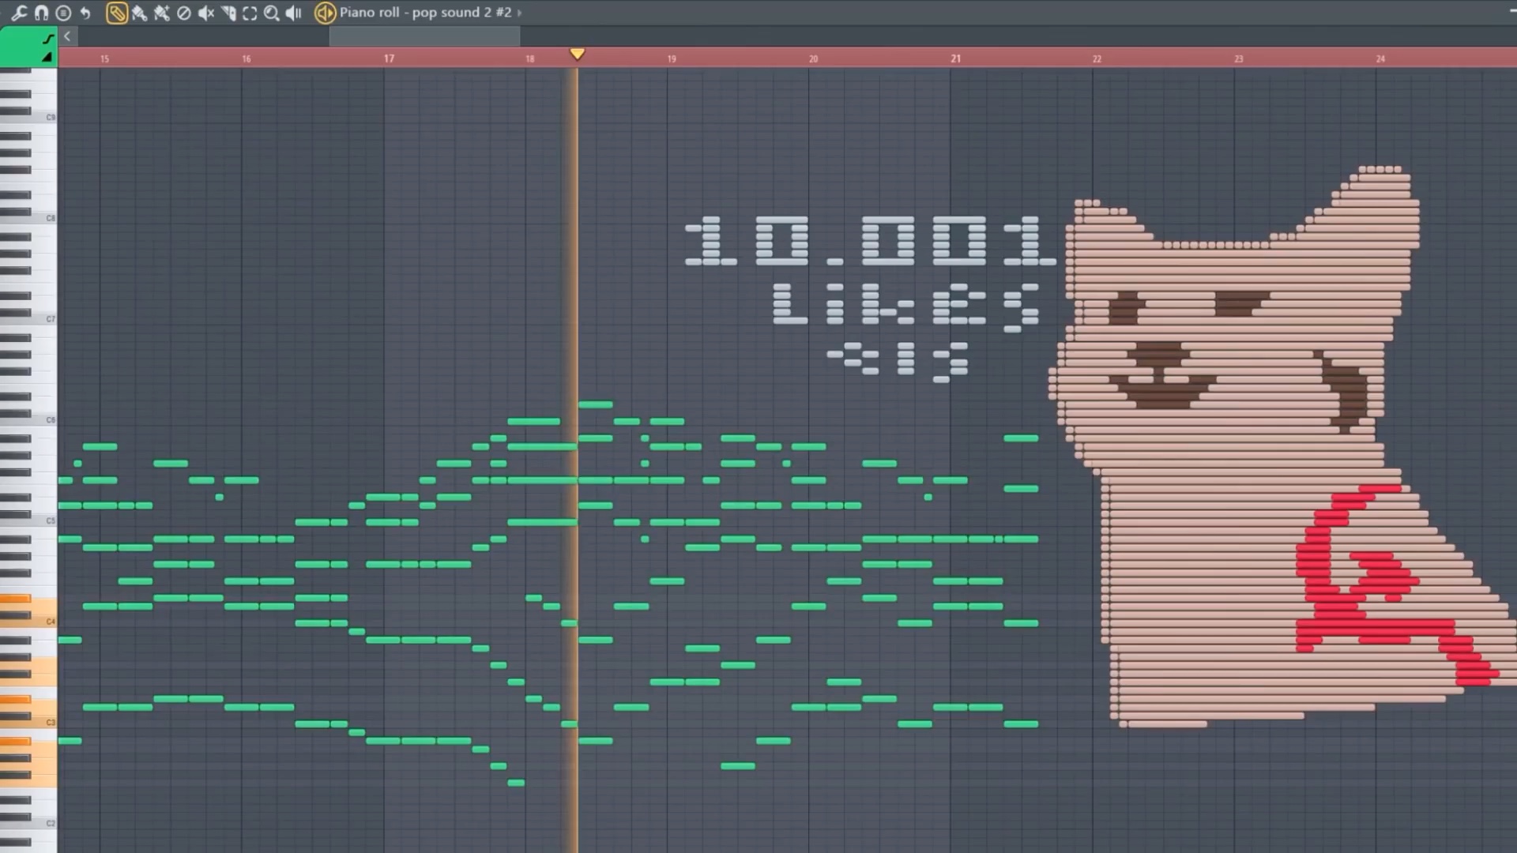
Task: Click the undo arrow icon
Action: 85,13
